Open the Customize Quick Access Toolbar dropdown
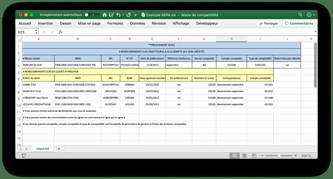333x179 pixels. 136,15
